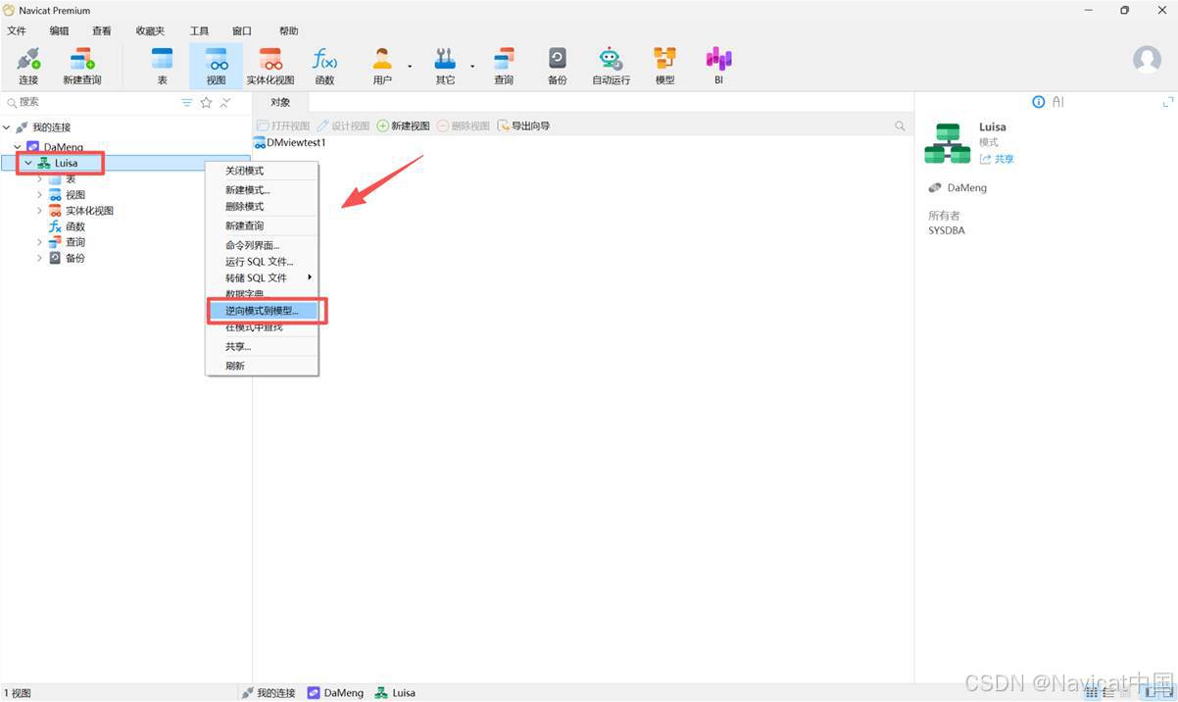Open the 窗口 menu
1178x702 pixels.
[x=241, y=31]
